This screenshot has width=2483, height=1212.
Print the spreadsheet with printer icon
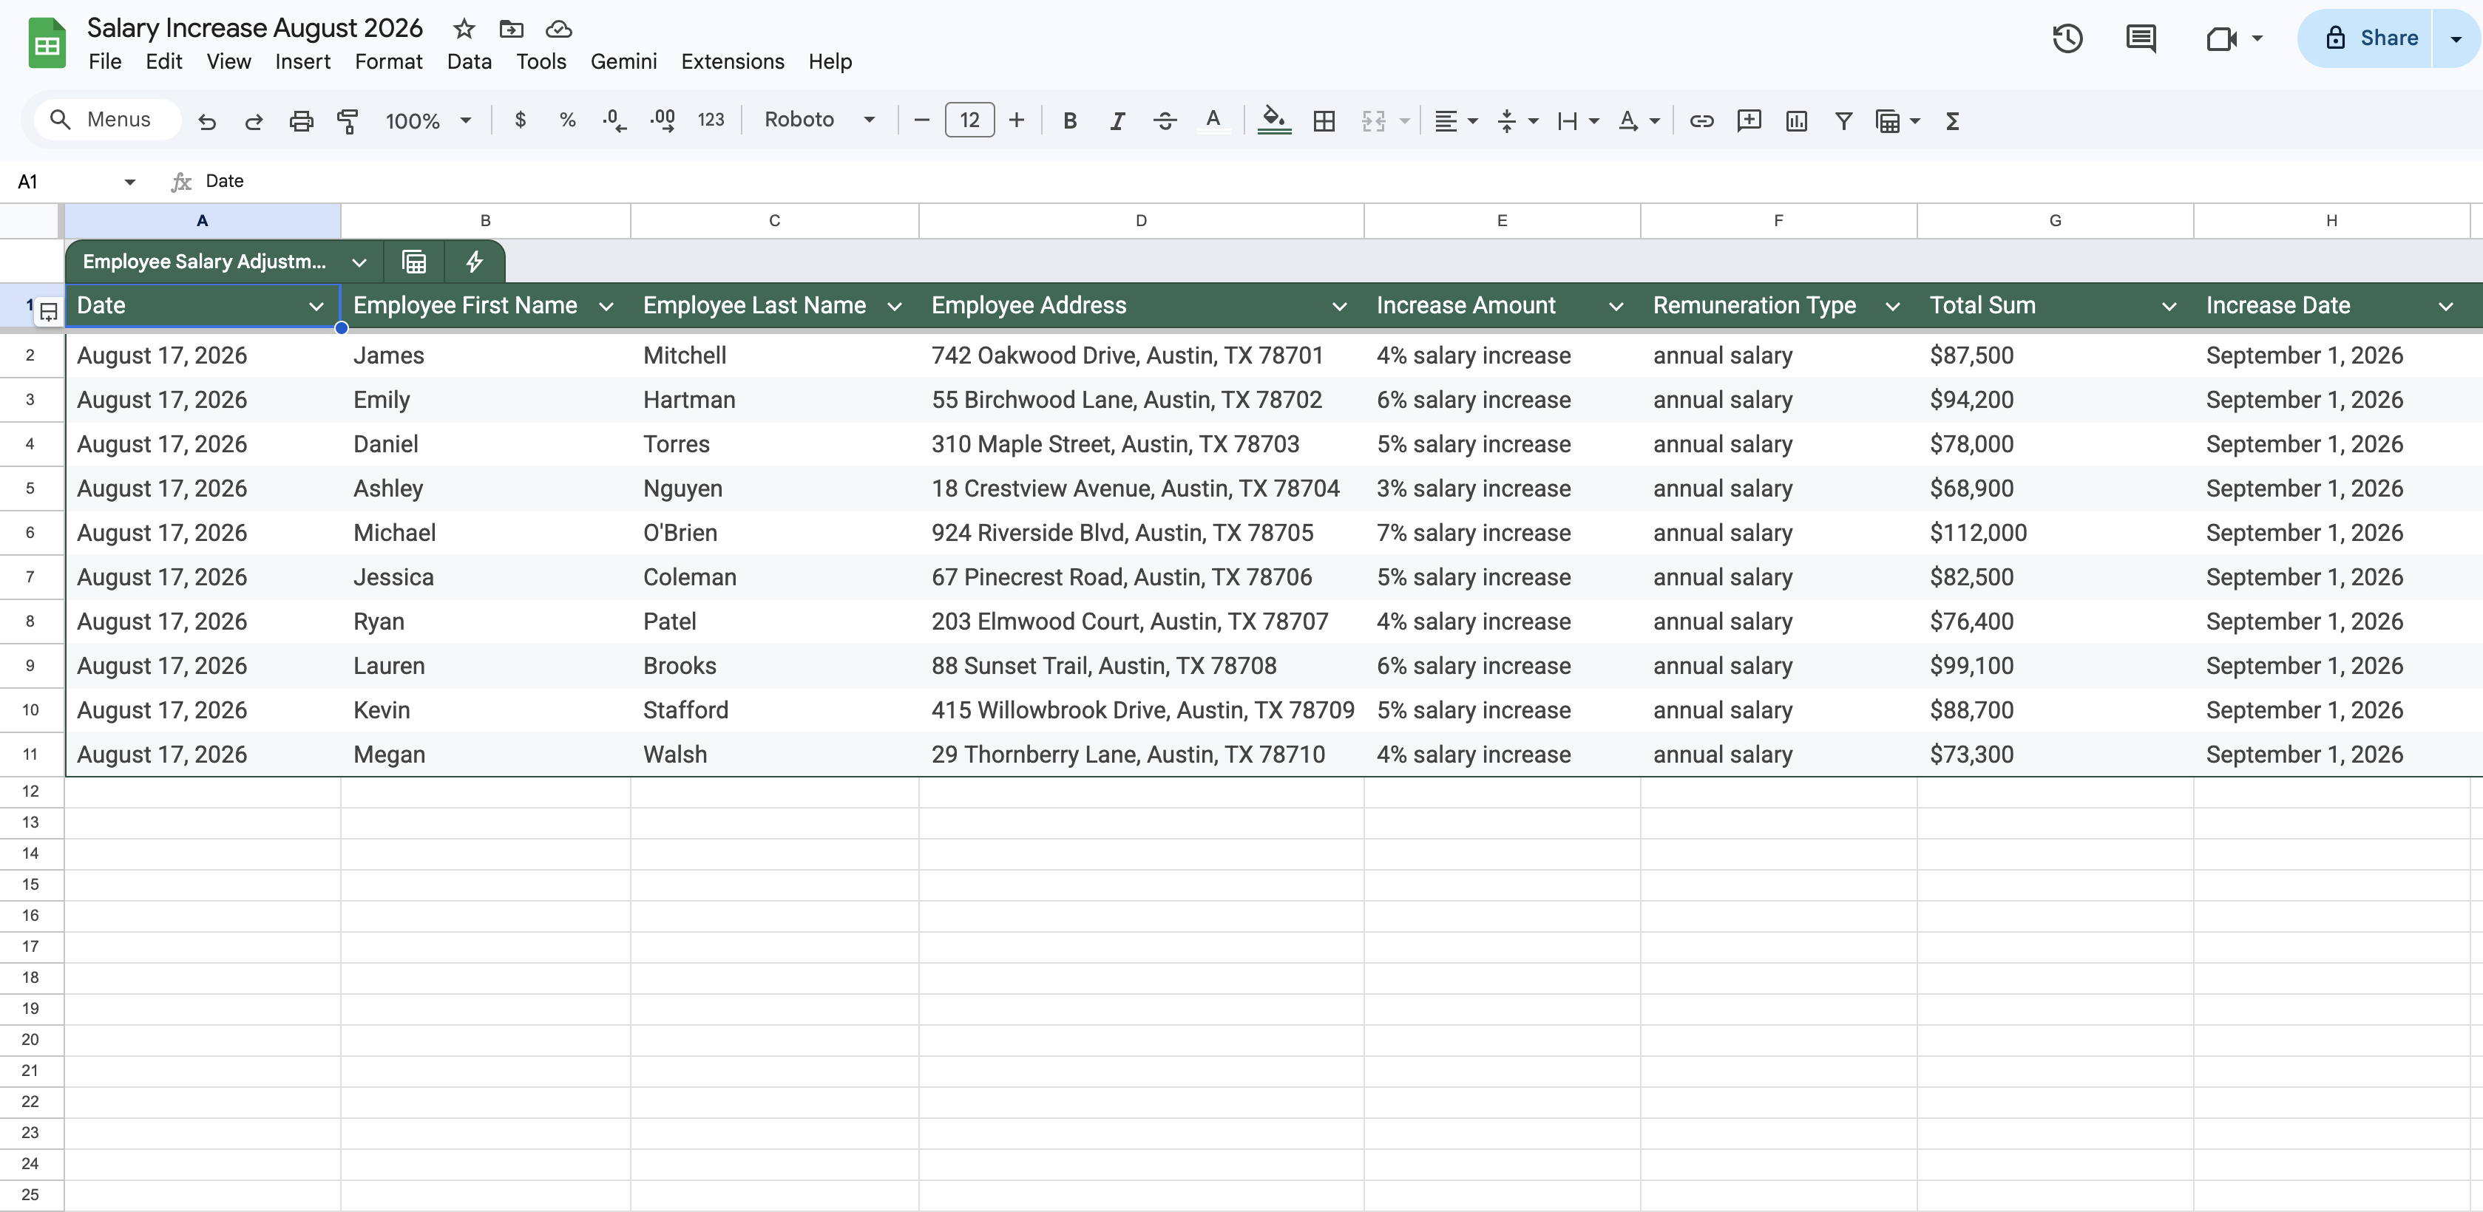302,120
